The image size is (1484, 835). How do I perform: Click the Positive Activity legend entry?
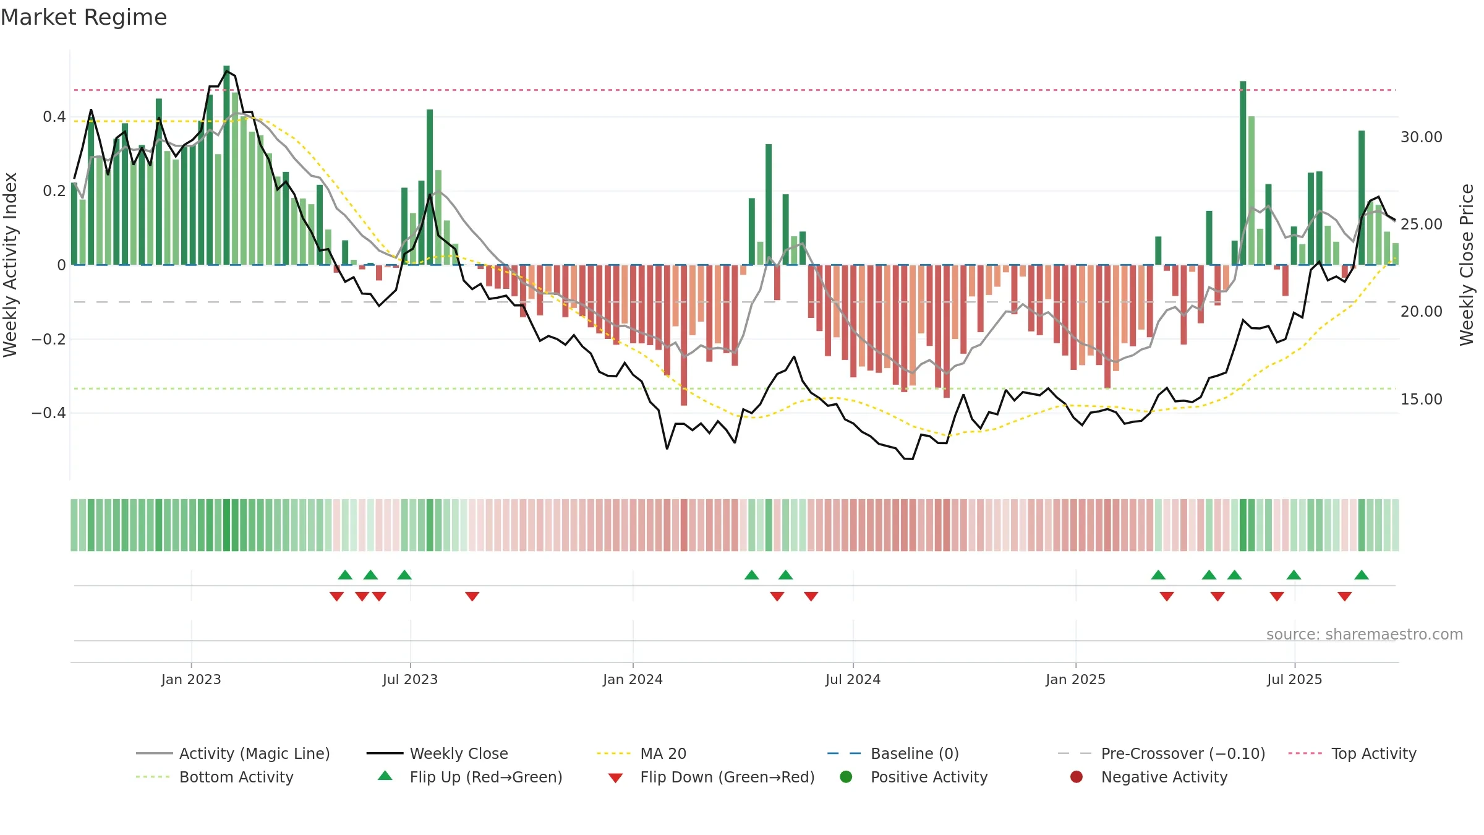pyautogui.click(x=914, y=777)
